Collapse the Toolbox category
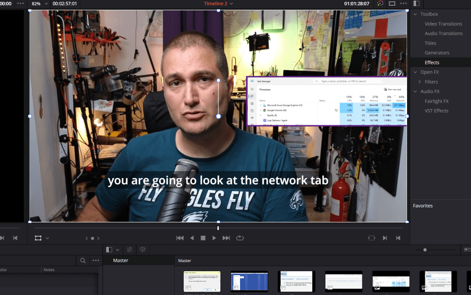The height and width of the screenshot is (295, 471). tap(415, 14)
